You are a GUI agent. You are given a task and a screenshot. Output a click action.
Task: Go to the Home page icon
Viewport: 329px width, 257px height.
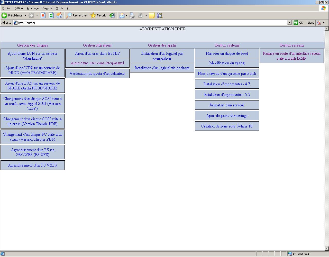click(x=59, y=15)
